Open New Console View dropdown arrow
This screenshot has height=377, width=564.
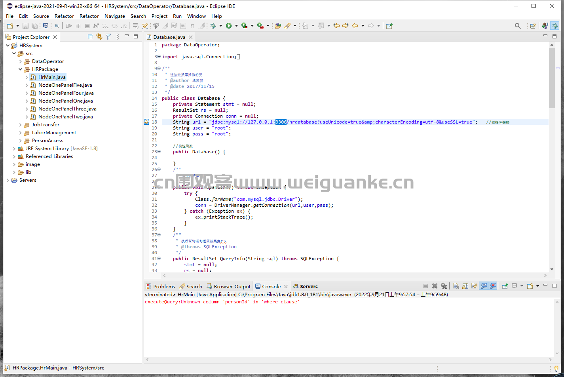pos(538,286)
